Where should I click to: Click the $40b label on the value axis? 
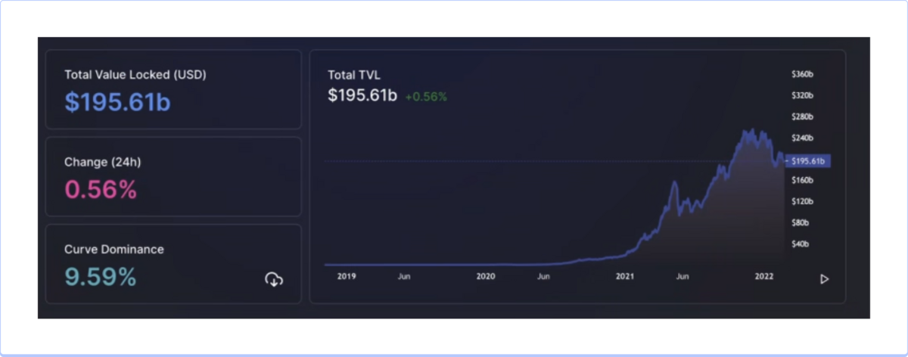801,244
